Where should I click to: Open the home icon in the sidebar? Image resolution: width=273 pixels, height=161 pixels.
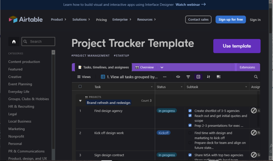click(x=14, y=41)
